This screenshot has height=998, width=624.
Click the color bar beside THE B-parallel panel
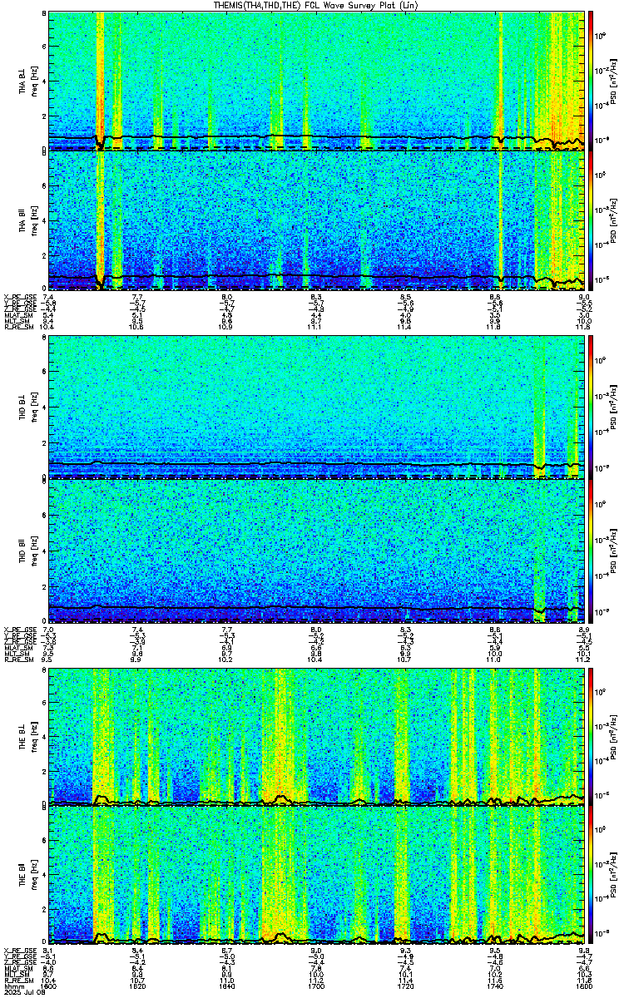[x=591, y=877]
